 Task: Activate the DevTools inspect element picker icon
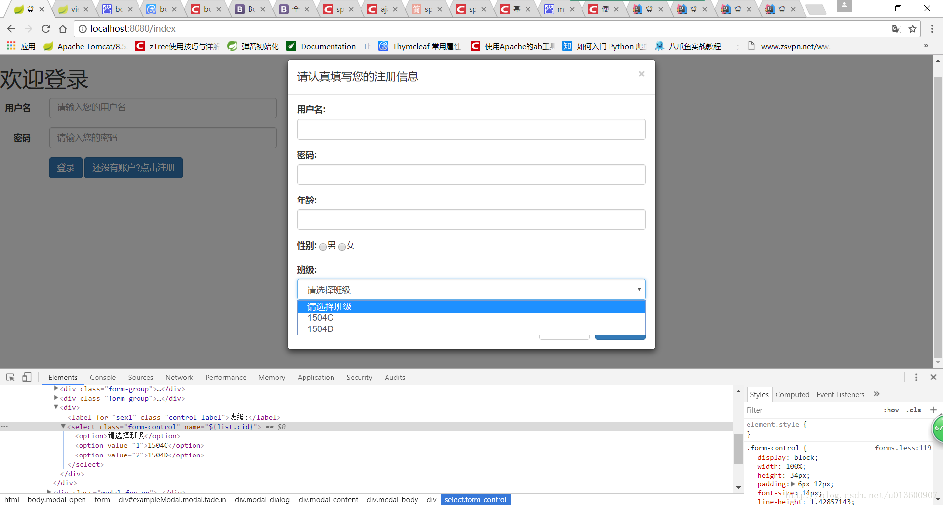[10, 377]
